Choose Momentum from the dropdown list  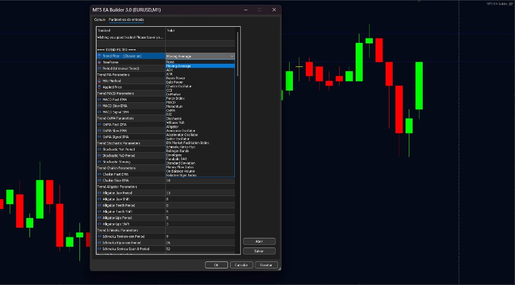click(x=200, y=106)
